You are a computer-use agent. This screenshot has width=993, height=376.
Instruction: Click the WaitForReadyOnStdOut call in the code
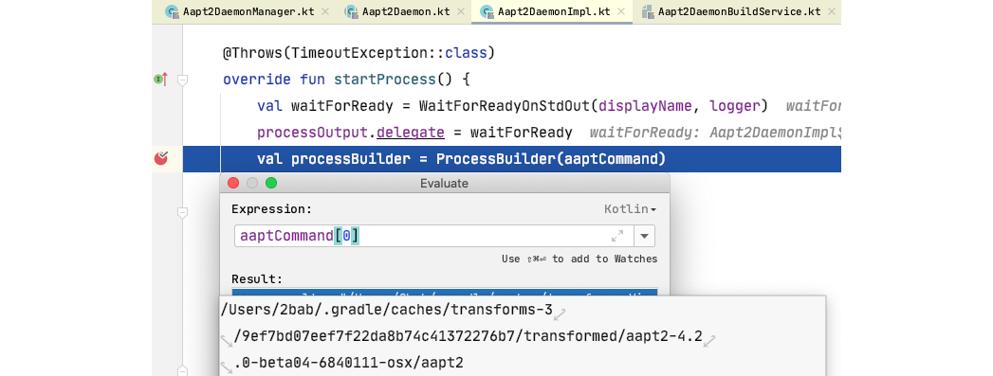[505, 106]
